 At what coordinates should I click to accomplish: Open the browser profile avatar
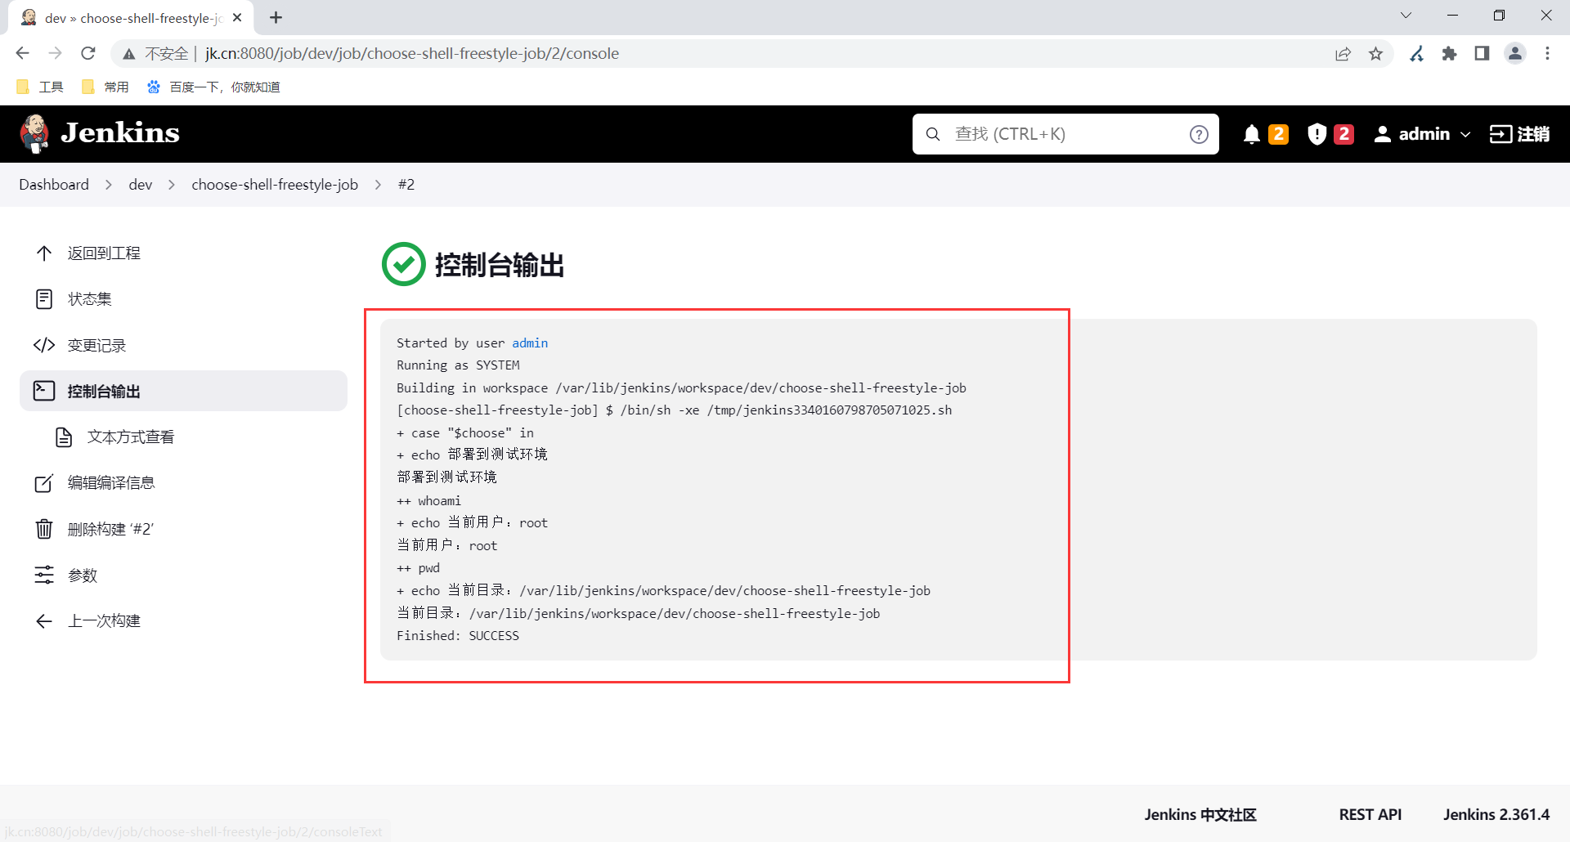[x=1515, y=54]
